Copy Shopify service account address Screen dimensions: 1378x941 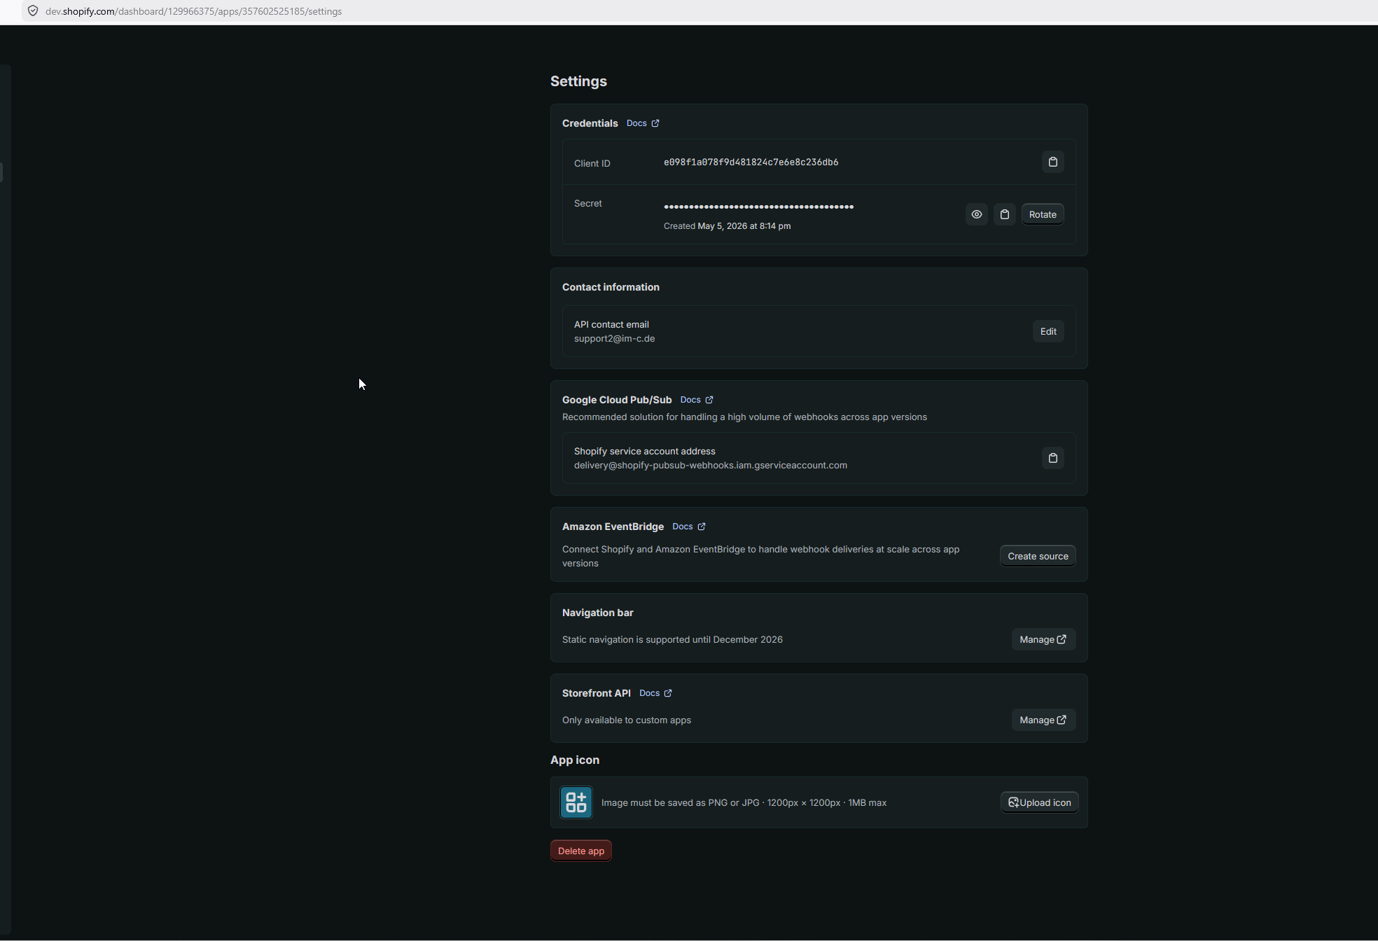click(1052, 458)
